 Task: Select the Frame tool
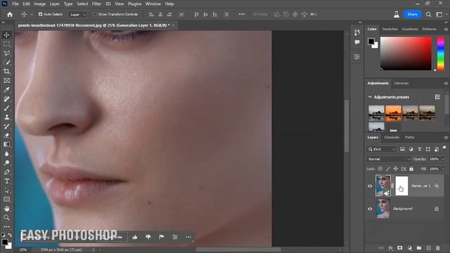[x=6, y=81]
